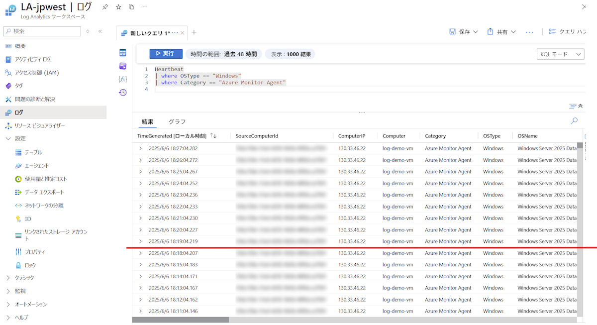The image size is (597, 325).
Task: Open the KQL モード dropdown
Action: [x=561, y=54]
